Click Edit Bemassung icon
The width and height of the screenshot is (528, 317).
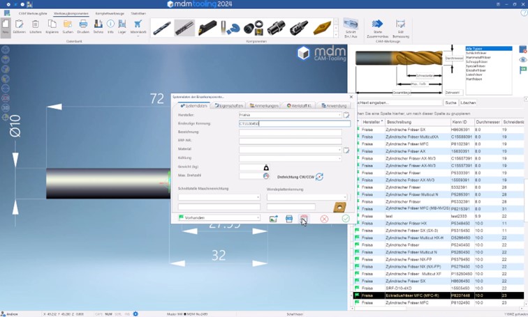[400, 28]
